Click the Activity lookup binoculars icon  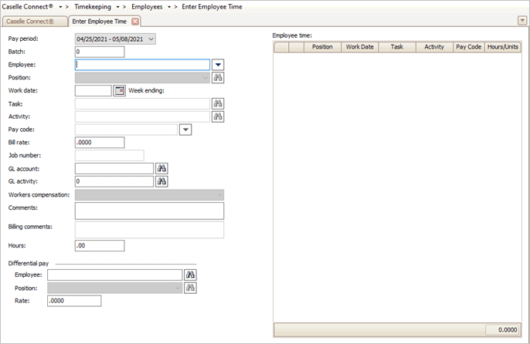(x=218, y=117)
